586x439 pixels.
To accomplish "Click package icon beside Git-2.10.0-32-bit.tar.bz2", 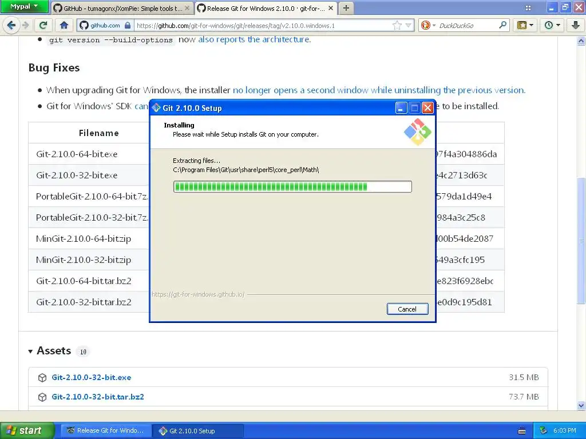I will 42,397.
